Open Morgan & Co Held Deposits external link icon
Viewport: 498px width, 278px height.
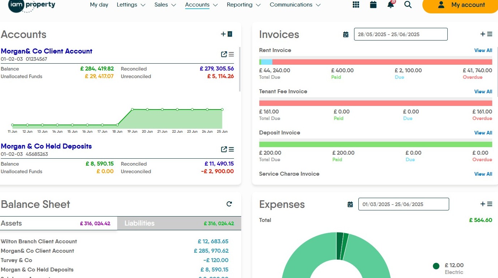tap(224, 149)
